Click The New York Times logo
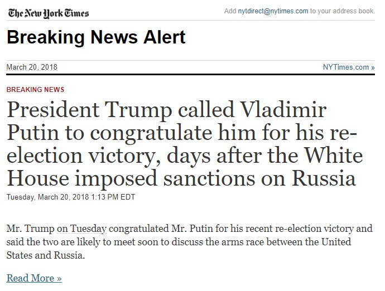The width and height of the screenshot is (385, 291). click(x=47, y=12)
